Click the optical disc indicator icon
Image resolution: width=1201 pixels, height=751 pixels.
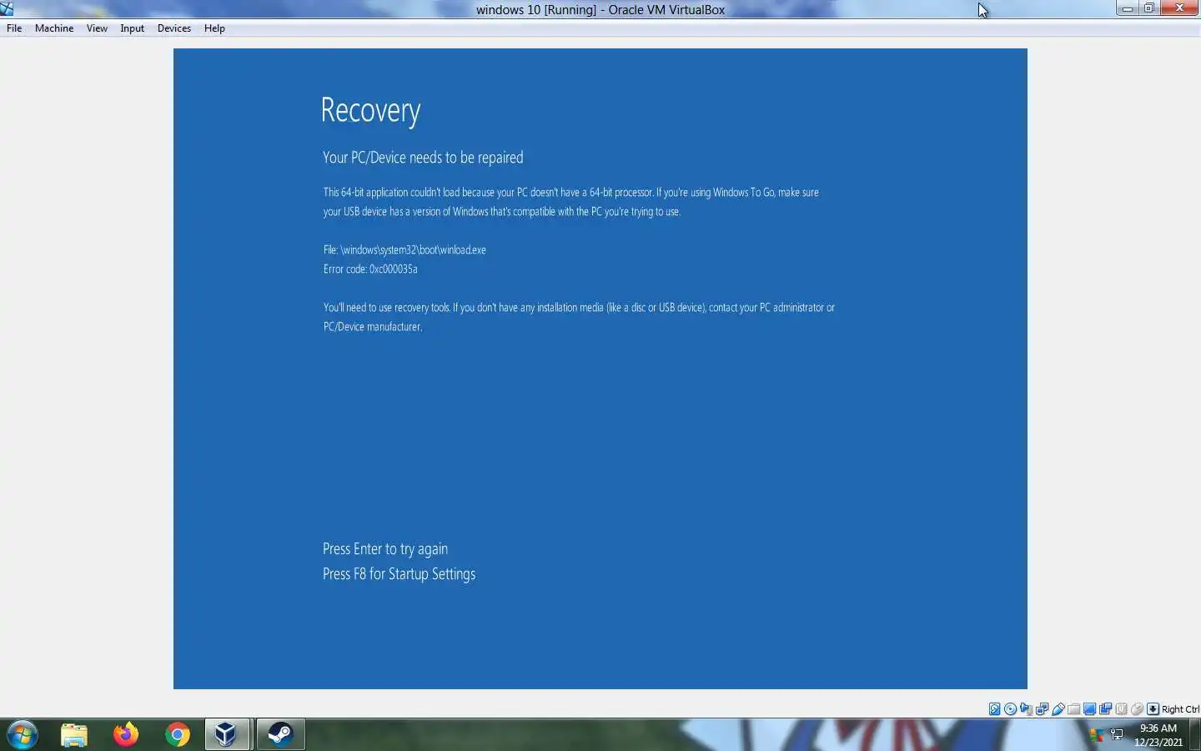pyautogui.click(x=1010, y=709)
